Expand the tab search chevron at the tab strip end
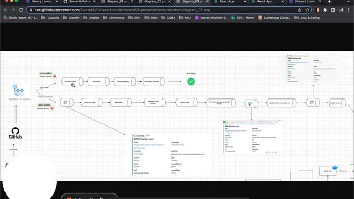Image resolution: width=354 pixels, height=199 pixels. click(349, 2)
